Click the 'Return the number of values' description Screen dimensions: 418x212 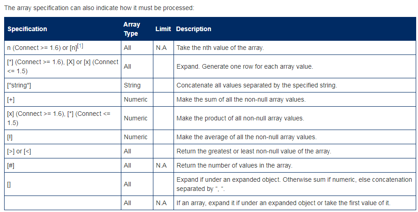[234, 165]
